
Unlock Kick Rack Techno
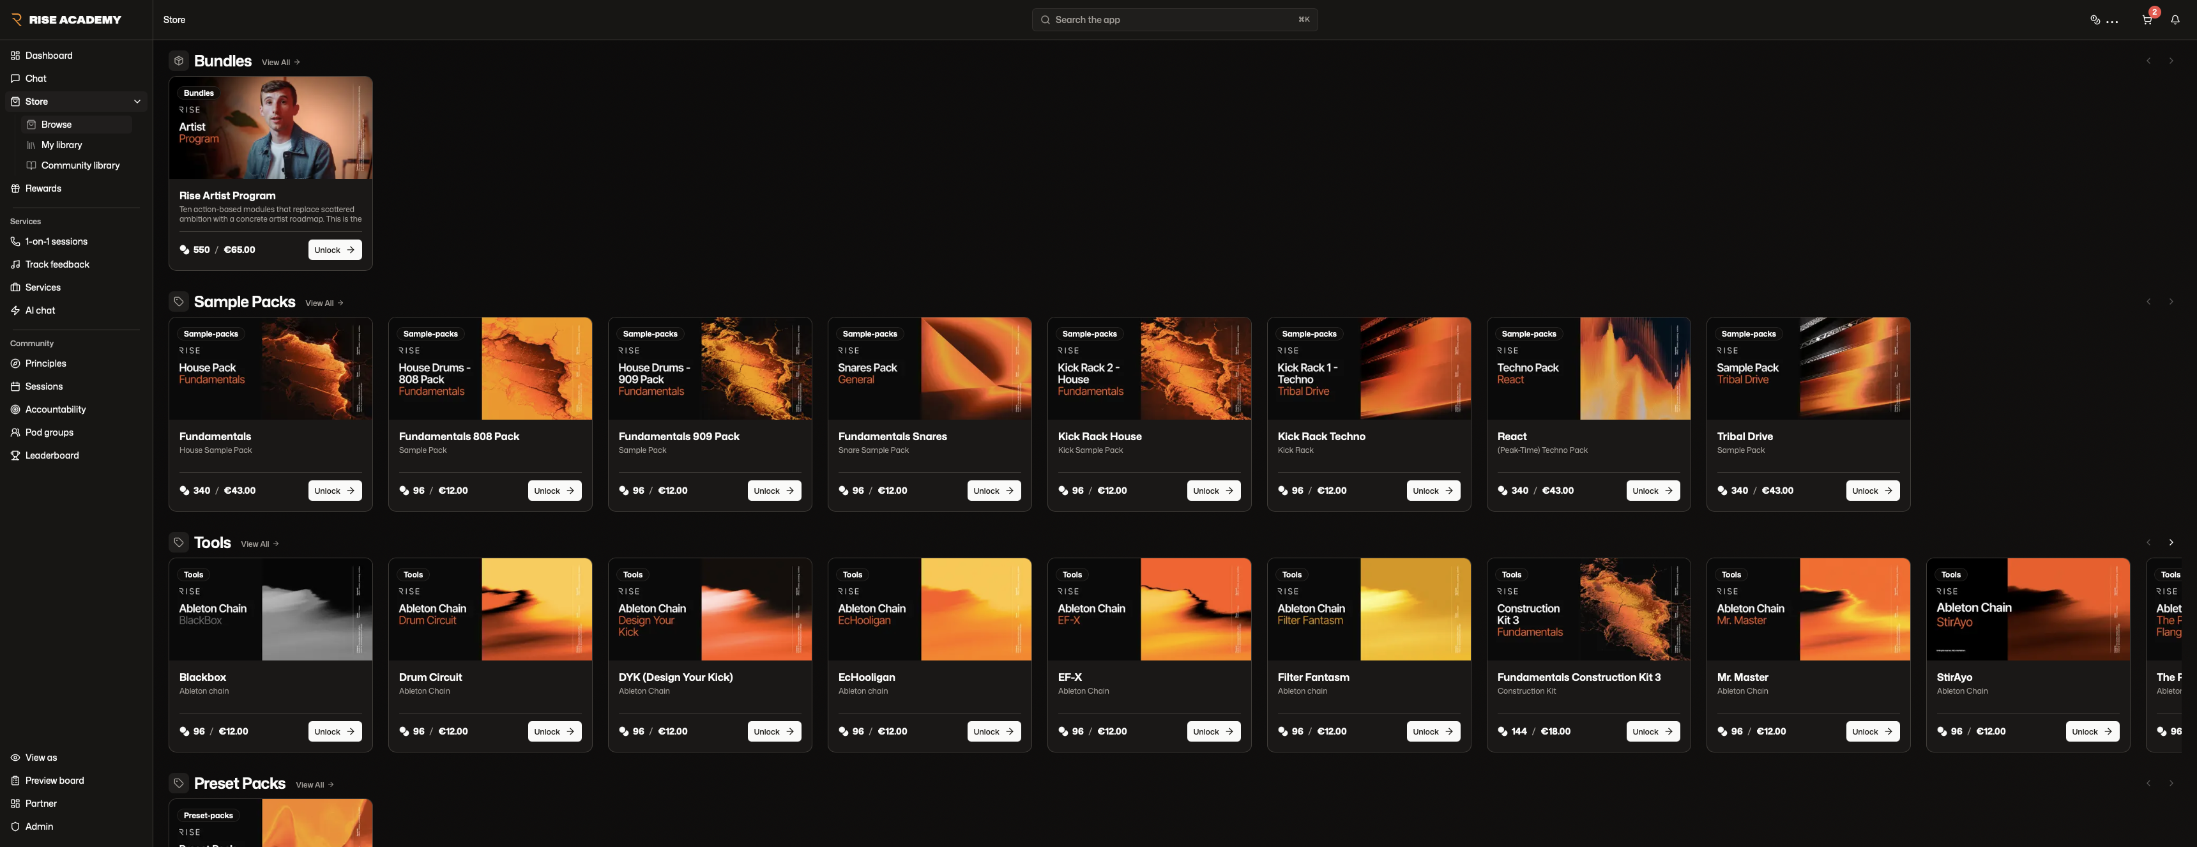[x=1434, y=491]
